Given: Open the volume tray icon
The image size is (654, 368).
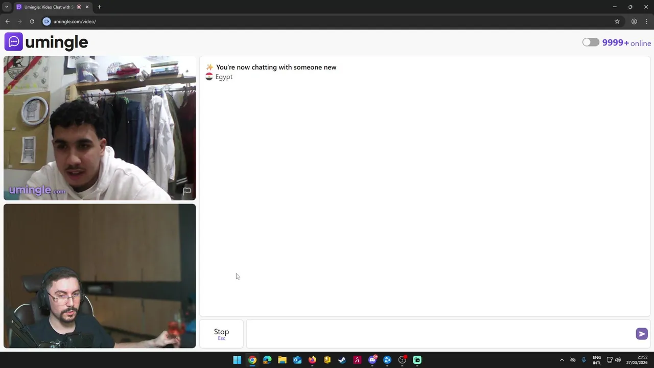Looking at the screenshot, I should point(618,360).
